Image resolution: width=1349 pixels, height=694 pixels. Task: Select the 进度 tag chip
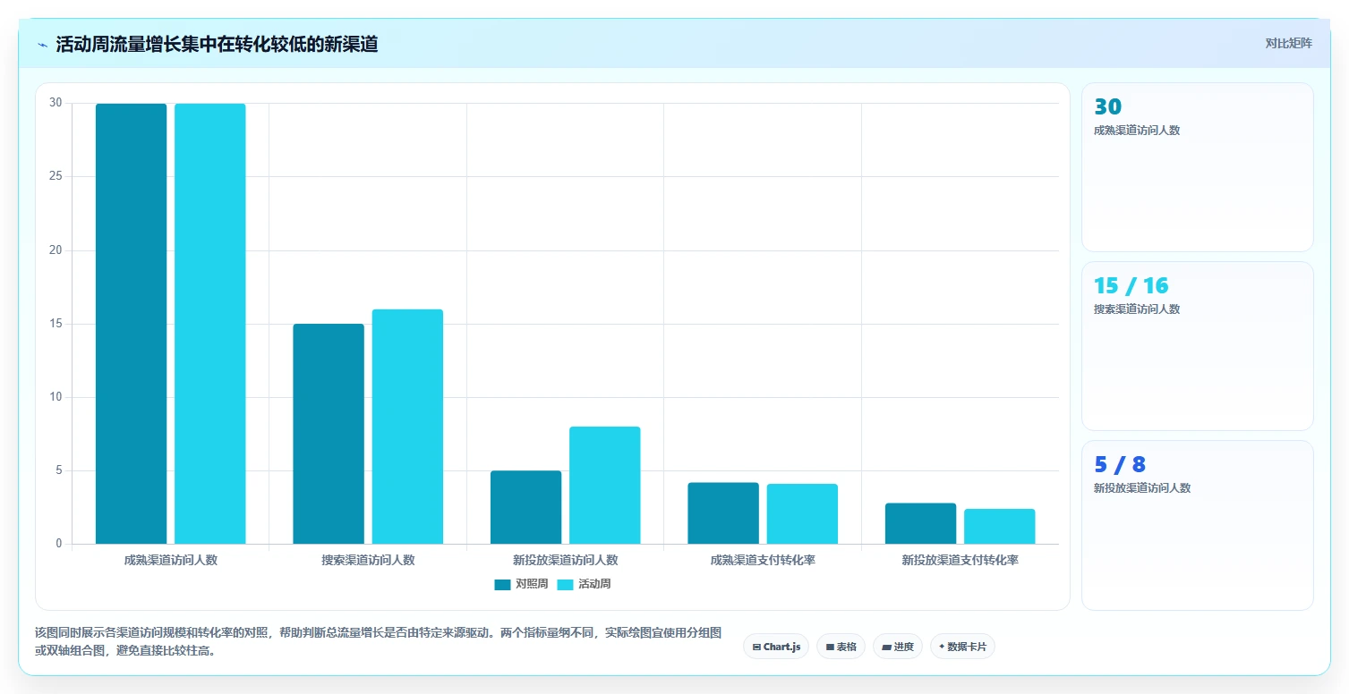[898, 646]
